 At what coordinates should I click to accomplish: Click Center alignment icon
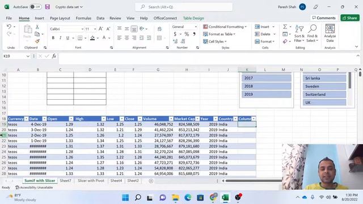(x=126, y=38)
